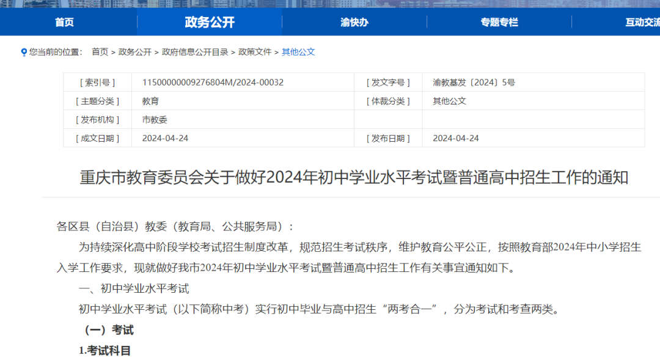The width and height of the screenshot is (660, 363).
Task: Click the 发布日期 label cell
Action: coord(388,138)
